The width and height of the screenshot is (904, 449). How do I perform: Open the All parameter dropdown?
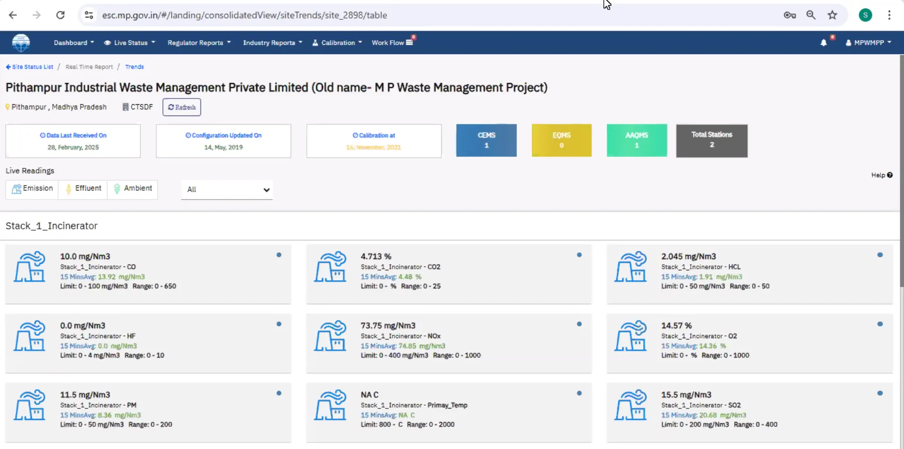[x=227, y=190]
